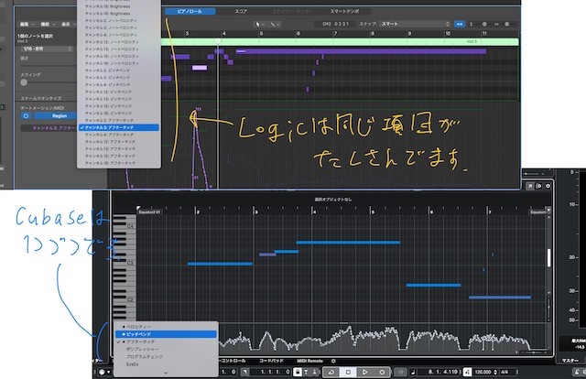Select the highlighted light-purple note in Logic
586x379 pixels.
pos(200,68)
